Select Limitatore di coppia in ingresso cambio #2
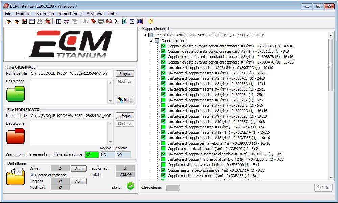The image size is (338, 203). 225,159
